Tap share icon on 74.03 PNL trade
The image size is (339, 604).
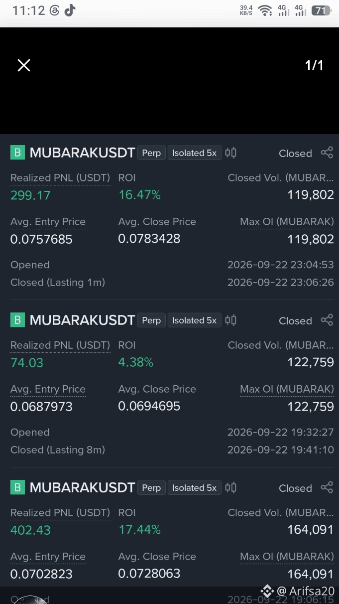(327, 320)
